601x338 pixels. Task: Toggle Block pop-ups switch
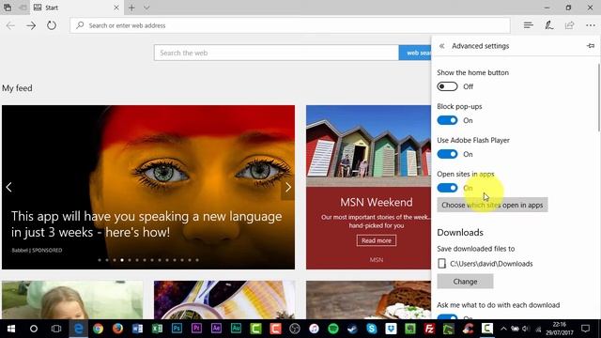pyautogui.click(x=447, y=120)
